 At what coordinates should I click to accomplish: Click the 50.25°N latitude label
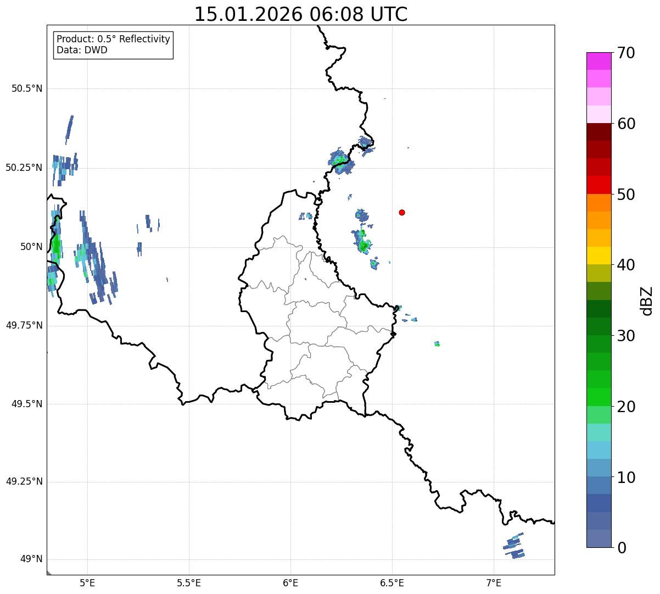click(24, 168)
